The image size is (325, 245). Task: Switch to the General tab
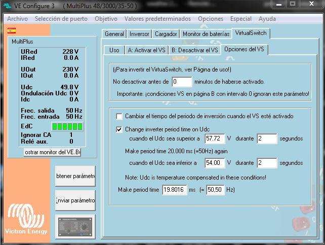click(114, 34)
